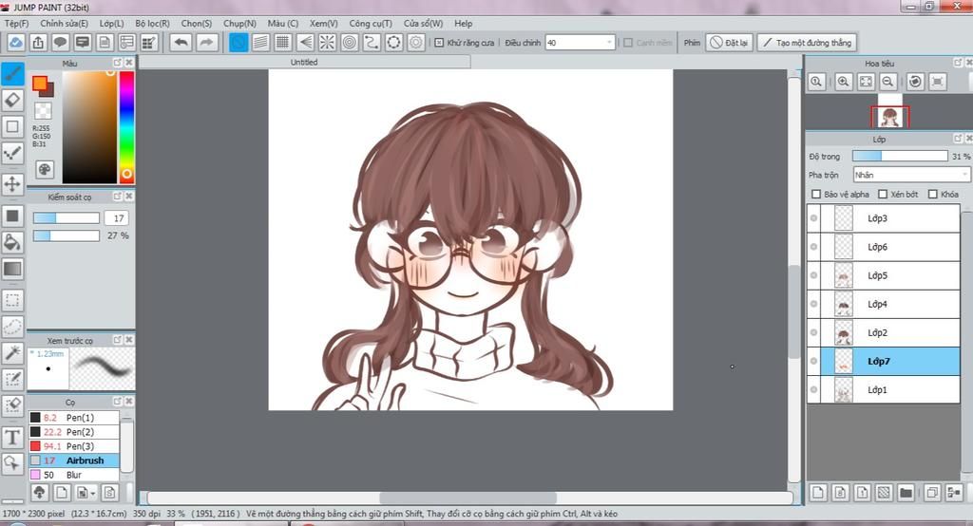Toggle the Khóa checkbox
The image size is (973, 526).
(932, 194)
